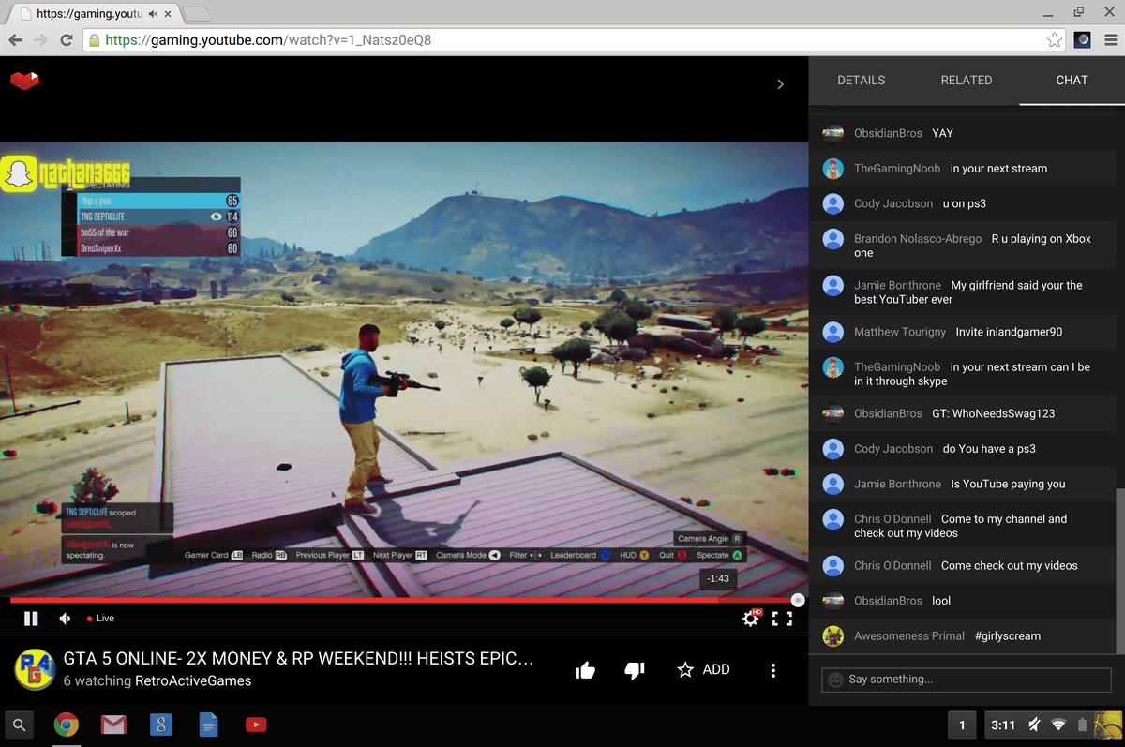Bookmark the page with the star icon
The height and width of the screenshot is (747, 1125).
point(1055,40)
